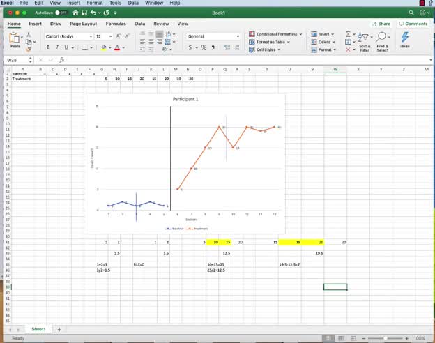This screenshot has width=435, height=343.
Task: Click the Share button
Action: (381, 24)
